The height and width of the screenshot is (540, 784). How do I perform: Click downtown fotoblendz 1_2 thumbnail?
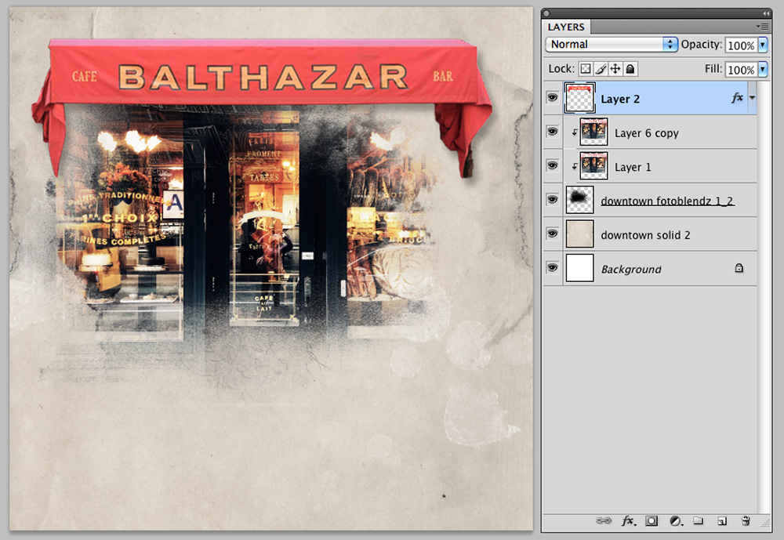coord(580,200)
